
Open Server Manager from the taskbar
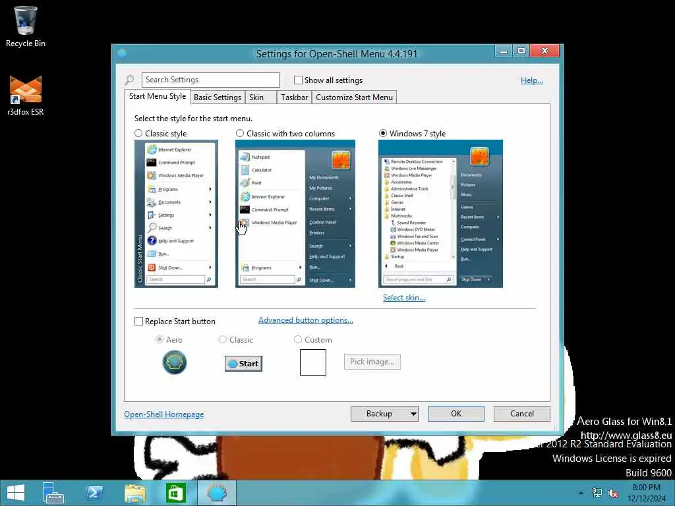(x=53, y=493)
